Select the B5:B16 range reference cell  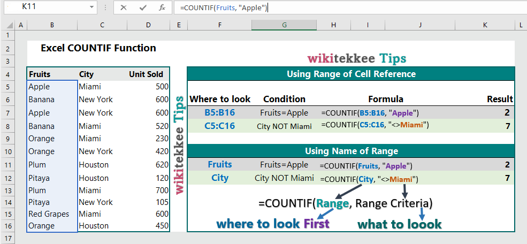point(220,113)
